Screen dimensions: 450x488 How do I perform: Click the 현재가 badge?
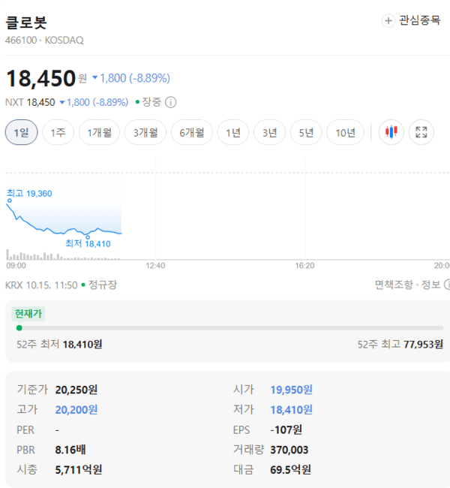click(x=28, y=314)
